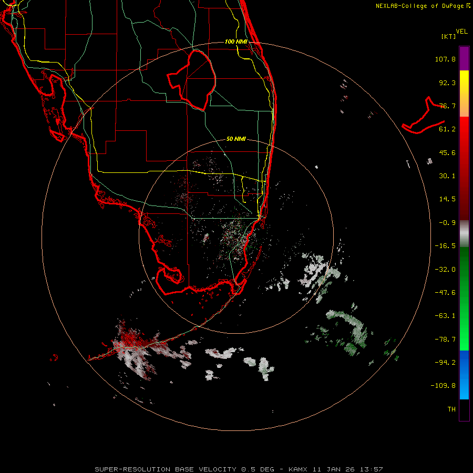
Task: Click the -63.1 velocity scale value
Action: [x=445, y=316]
